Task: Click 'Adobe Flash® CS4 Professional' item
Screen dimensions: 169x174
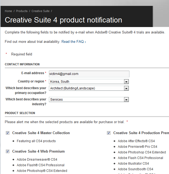Action: coord(41,165)
